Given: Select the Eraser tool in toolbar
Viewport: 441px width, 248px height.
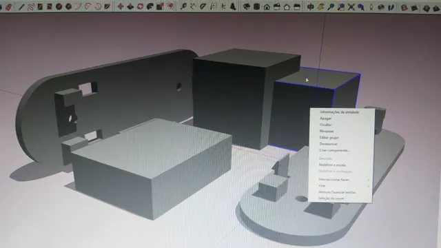Looking at the screenshot, I should click(x=8, y=7).
